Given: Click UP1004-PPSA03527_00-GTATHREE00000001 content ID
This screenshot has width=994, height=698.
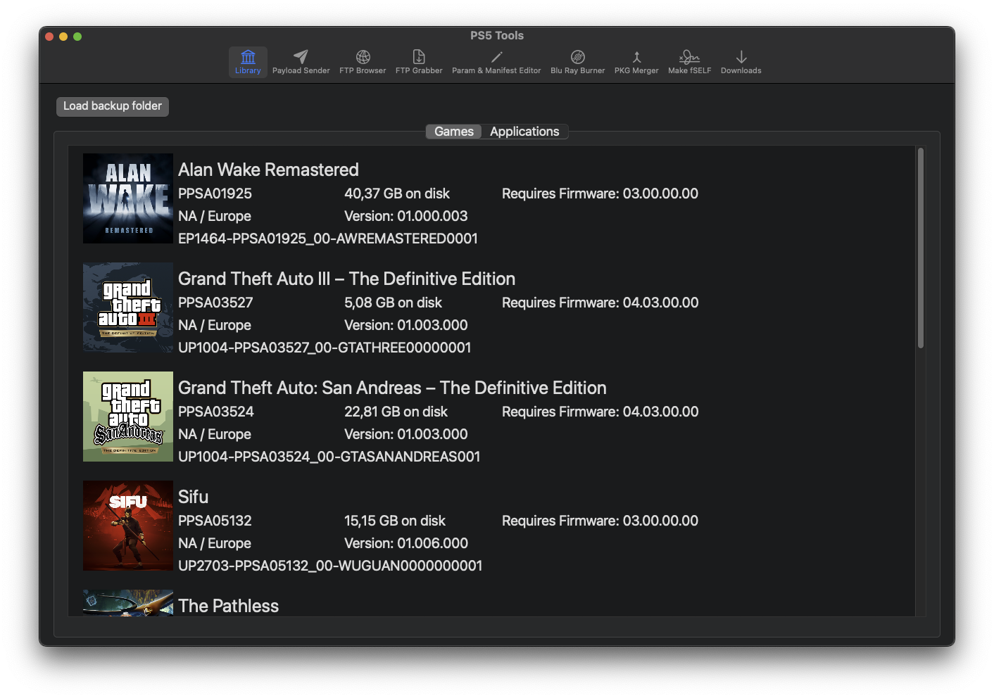Looking at the screenshot, I should click(x=325, y=348).
